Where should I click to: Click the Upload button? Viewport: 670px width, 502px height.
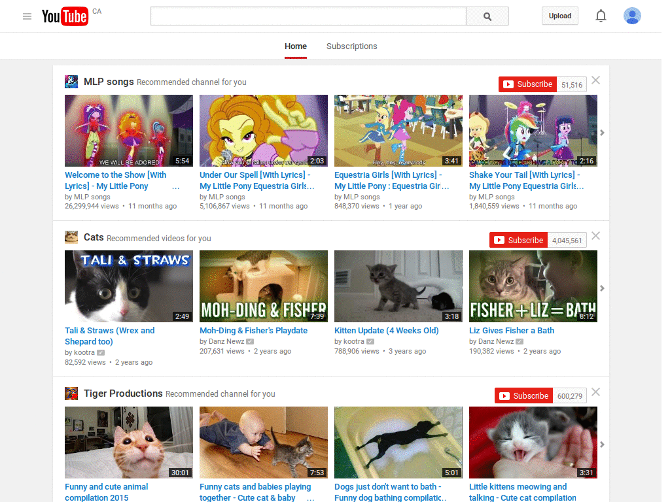[x=560, y=16]
